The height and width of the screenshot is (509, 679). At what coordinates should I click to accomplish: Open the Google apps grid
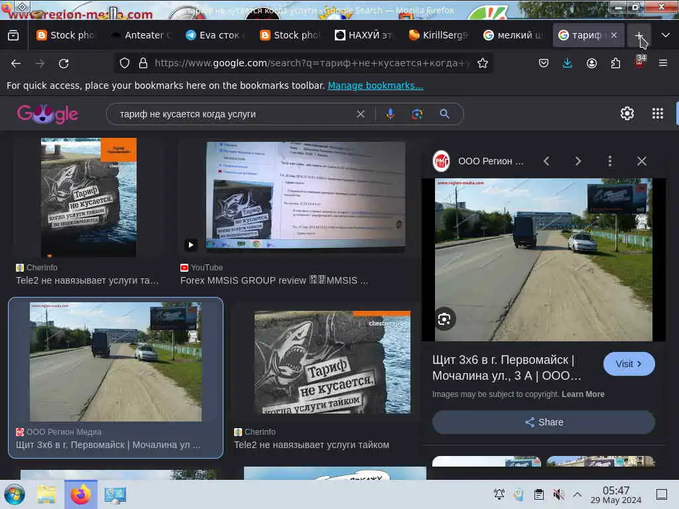[658, 114]
